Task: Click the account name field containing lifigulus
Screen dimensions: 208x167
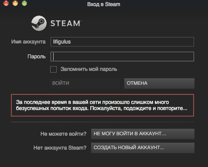Action: point(122,42)
